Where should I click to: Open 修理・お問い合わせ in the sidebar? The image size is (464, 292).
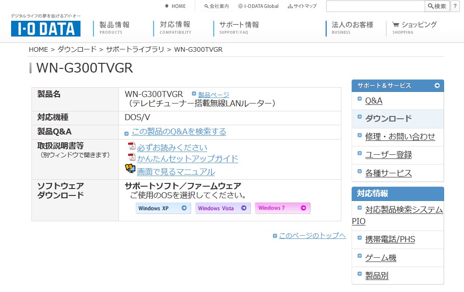[400, 136]
